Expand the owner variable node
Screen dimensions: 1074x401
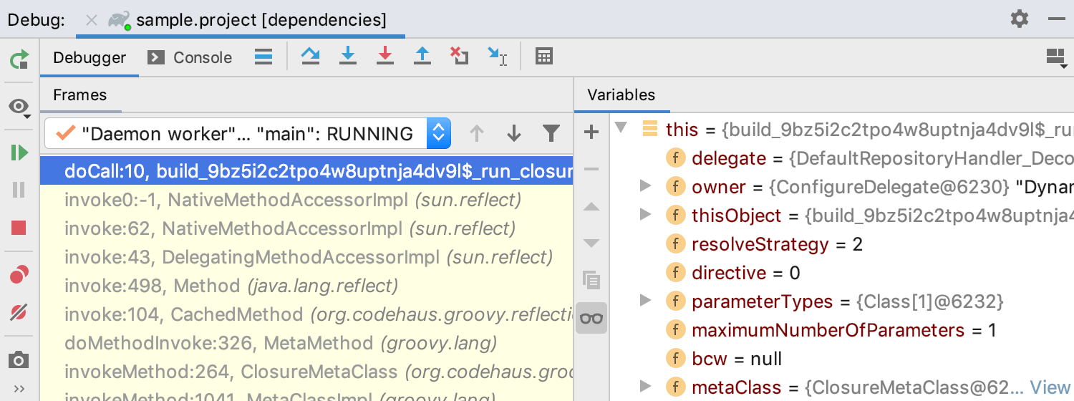coord(645,187)
